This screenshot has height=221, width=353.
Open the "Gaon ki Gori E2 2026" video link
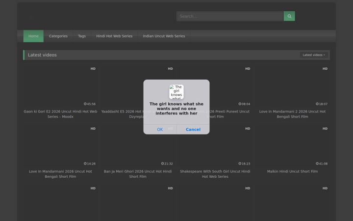tap(60, 114)
